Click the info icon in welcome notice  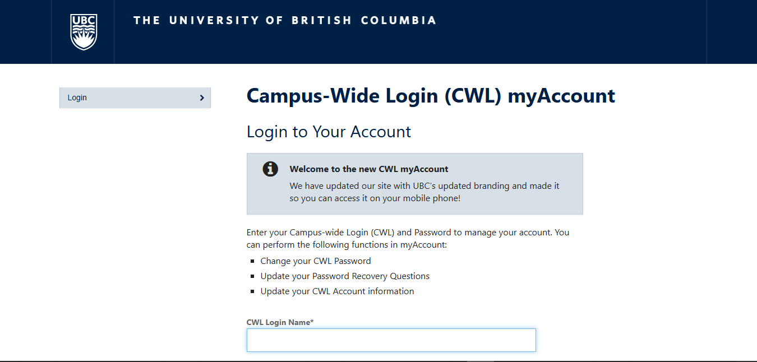[270, 169]
